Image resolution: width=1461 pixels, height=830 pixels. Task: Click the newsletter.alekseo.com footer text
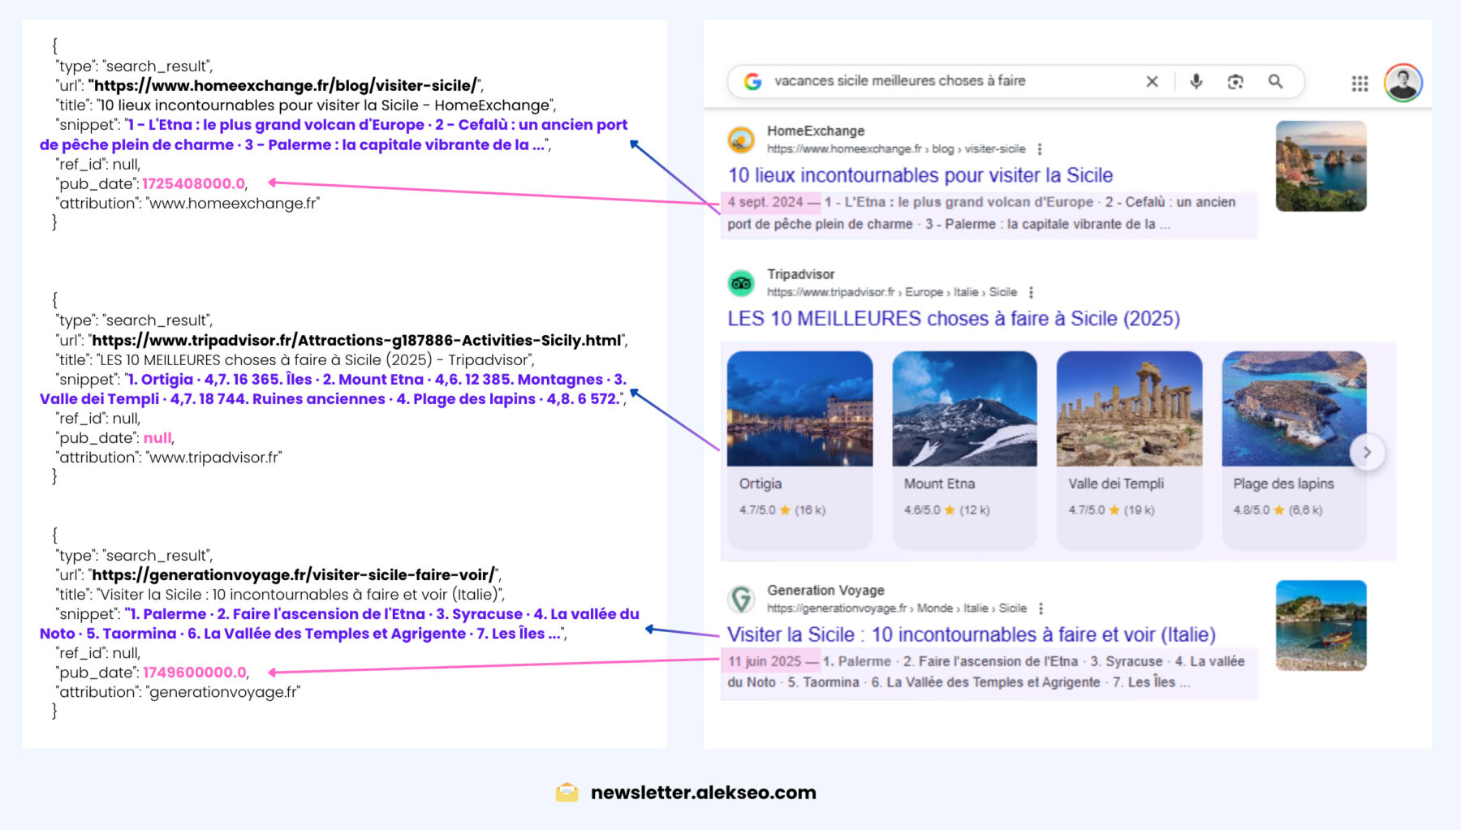pyautogui.click(x=704, y=793)
